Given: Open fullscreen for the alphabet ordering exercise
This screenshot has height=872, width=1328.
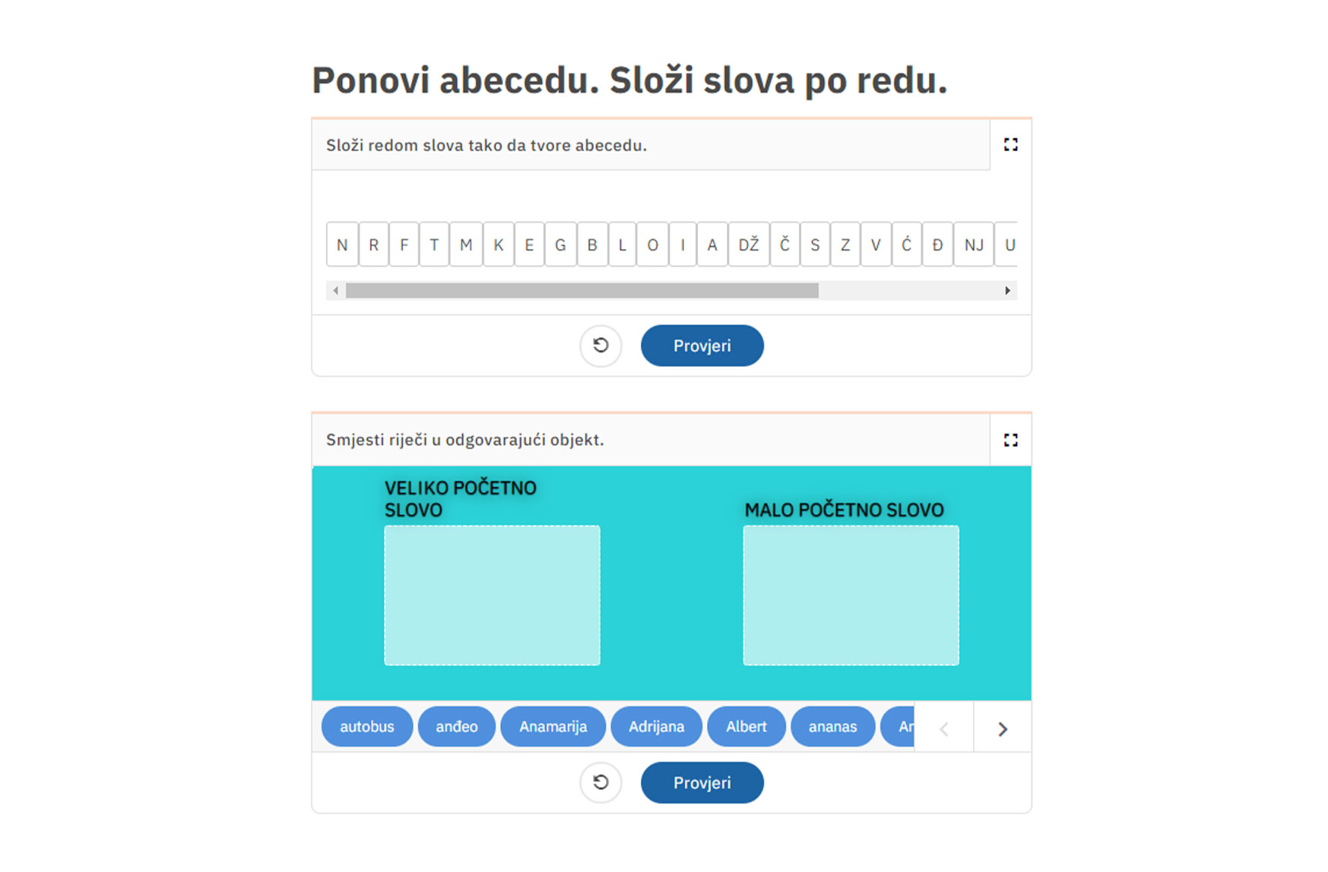Looking at the screenshot, I should click(x=1010, y=144).
